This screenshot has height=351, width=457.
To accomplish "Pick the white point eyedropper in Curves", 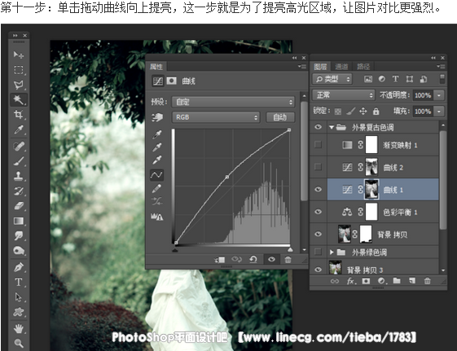I will [x=156, y=160].
